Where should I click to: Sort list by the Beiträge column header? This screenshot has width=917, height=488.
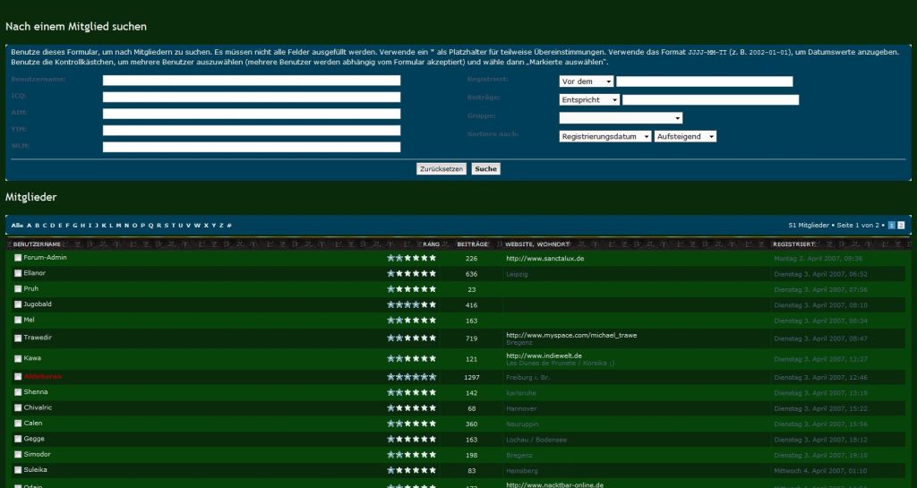pos(472,244)
